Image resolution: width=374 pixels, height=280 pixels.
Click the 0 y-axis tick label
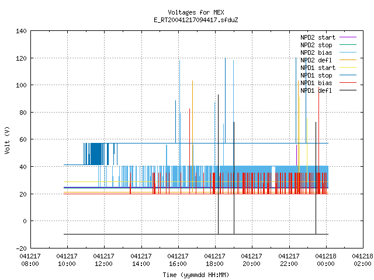[x=25, y=221]
